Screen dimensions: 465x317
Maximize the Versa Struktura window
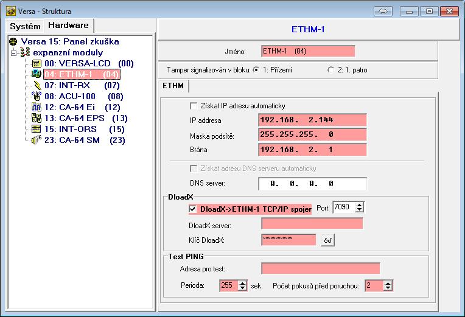point(429,12)
